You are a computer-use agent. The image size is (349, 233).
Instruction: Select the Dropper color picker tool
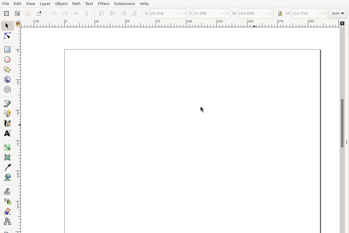tap(7, 167)
